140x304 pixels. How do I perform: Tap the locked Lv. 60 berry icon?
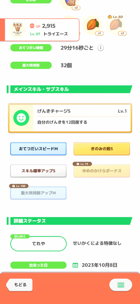tap(115, 25)
